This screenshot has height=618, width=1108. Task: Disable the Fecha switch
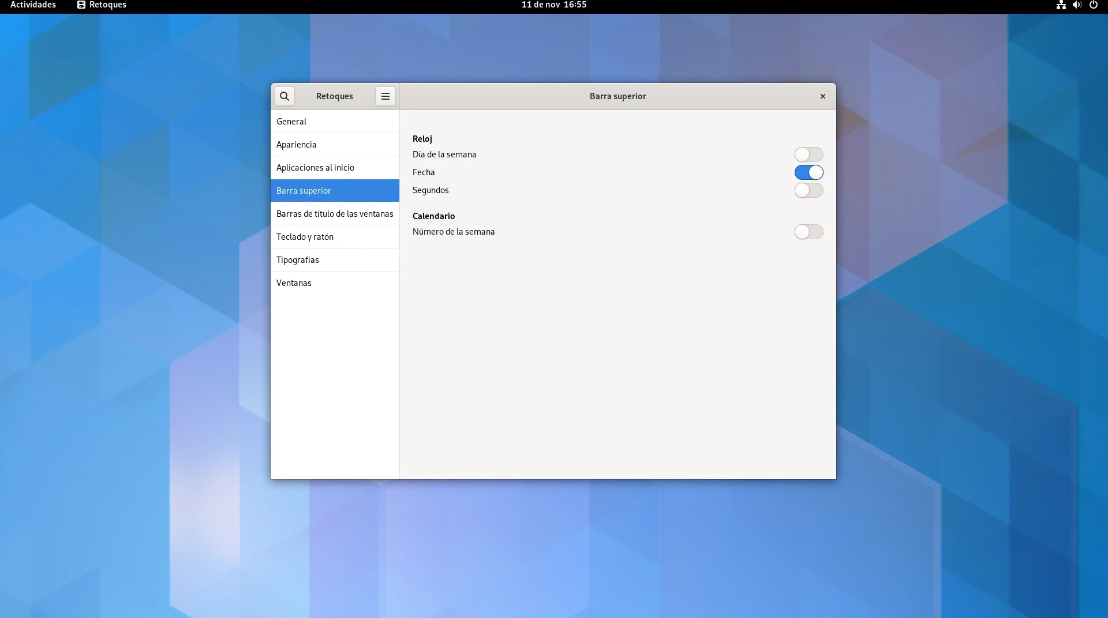click(x=808, y=172)
